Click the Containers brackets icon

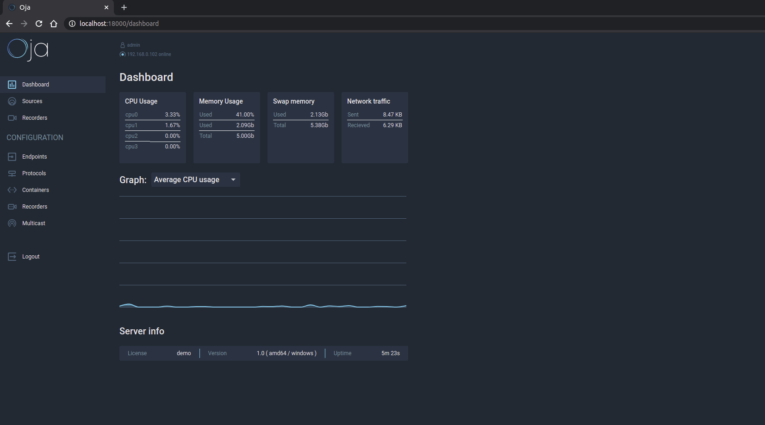point(12,190)
